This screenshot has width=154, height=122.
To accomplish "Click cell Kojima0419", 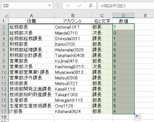I will (73, 61).
